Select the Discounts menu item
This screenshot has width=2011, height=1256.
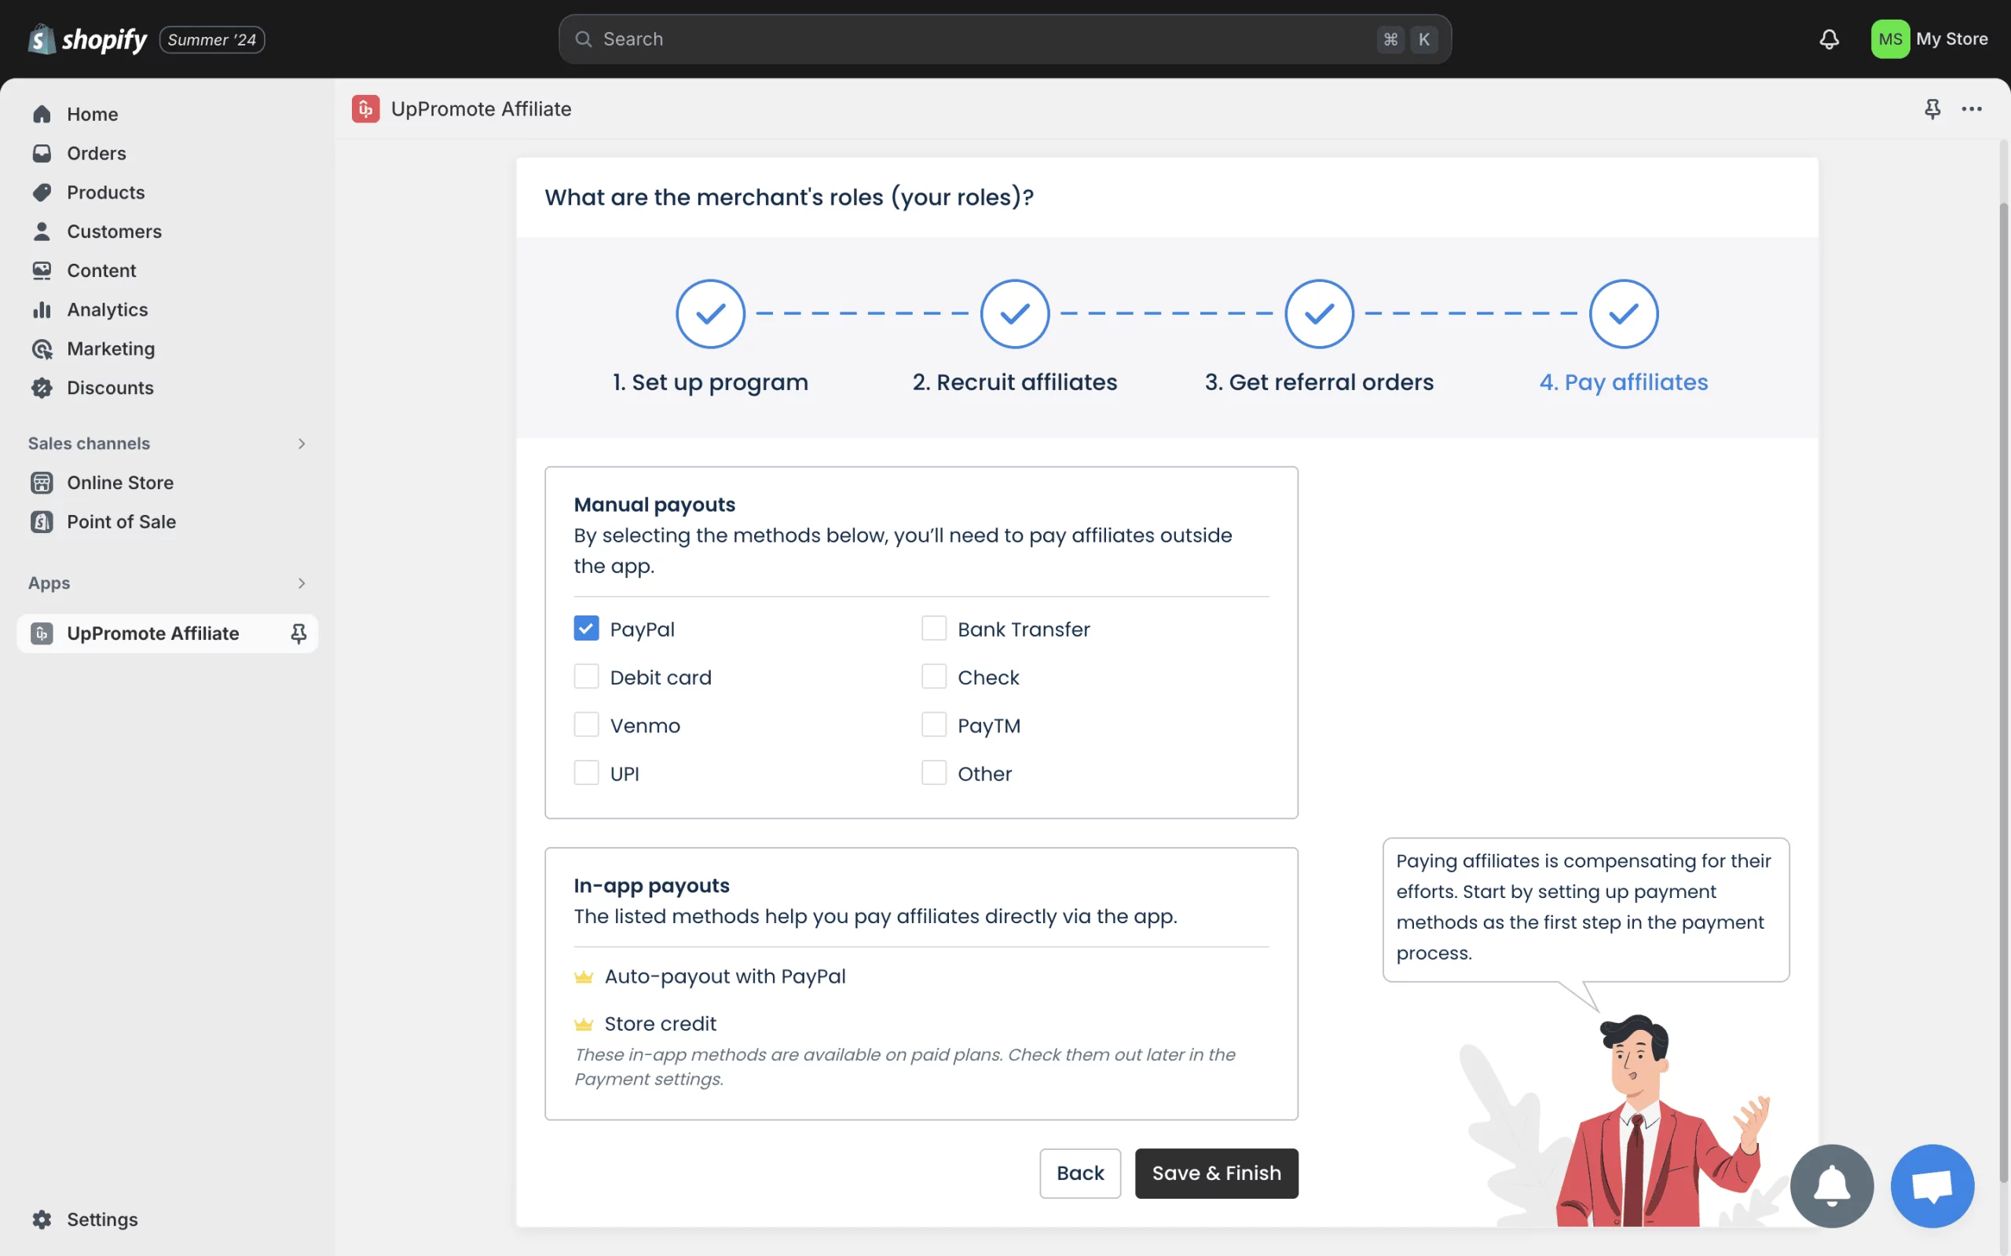click(110, 388)
